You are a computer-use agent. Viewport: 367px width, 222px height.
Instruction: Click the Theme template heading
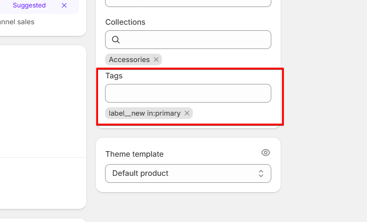134,154
